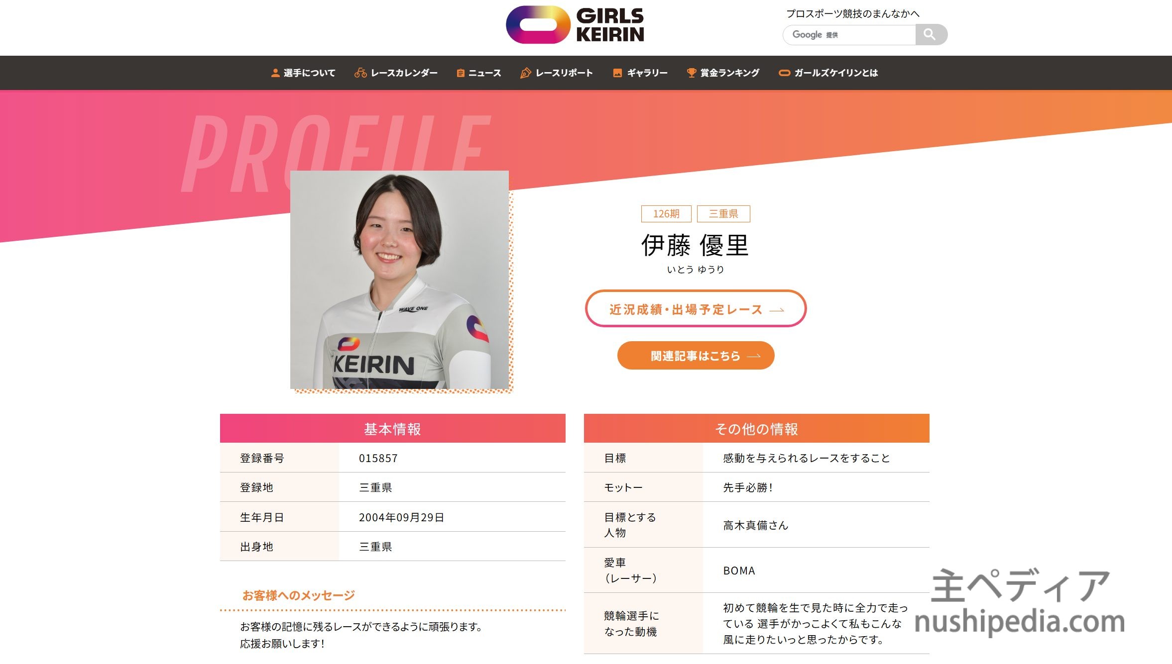The width and height of the screenshot is (1172, 664).
Task: Click the Girls Keirin logo
Action: pos(575,25)
